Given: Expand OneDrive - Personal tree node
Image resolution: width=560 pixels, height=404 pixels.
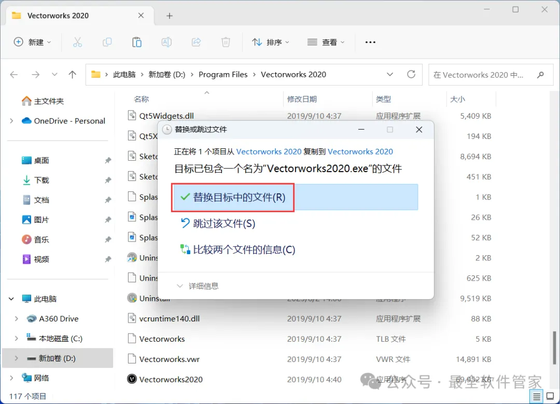Looking at the screenshot, I should click(11, 121).
